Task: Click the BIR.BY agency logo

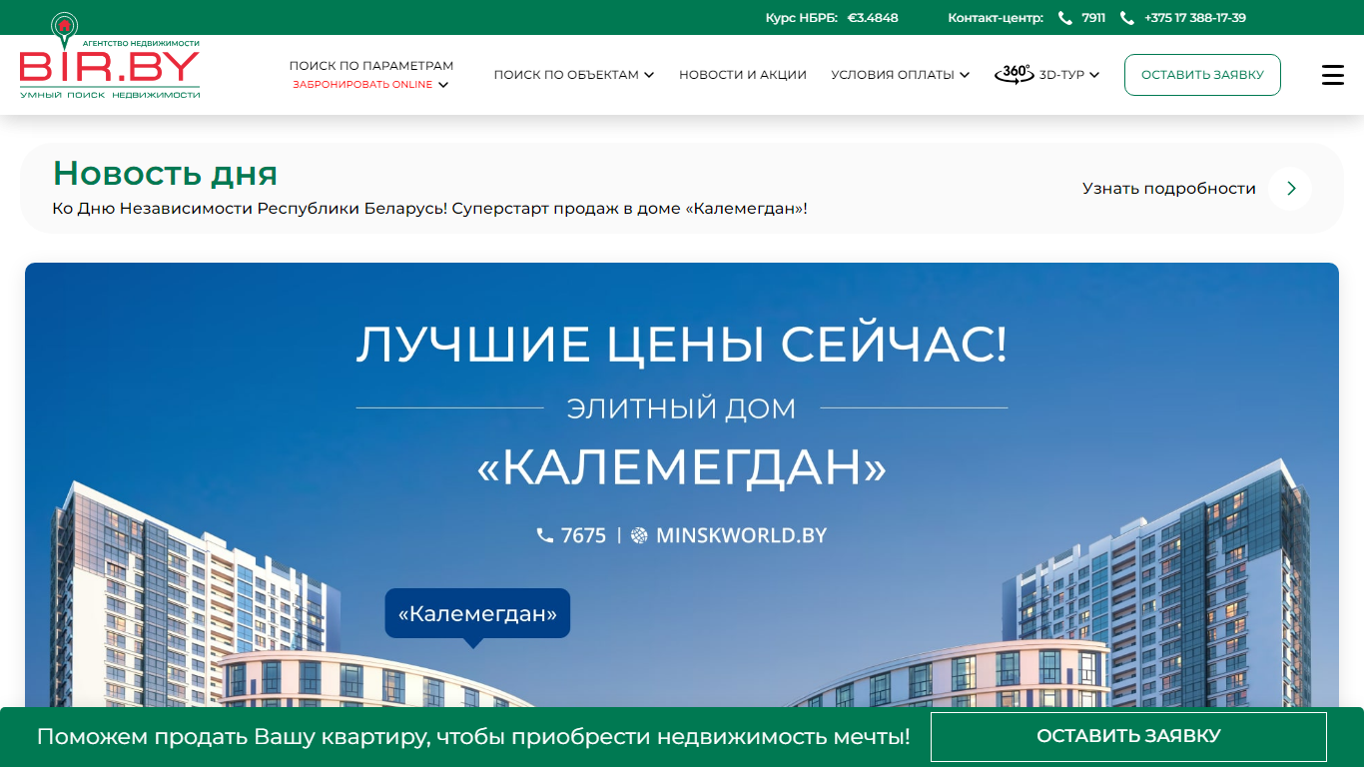Action: pos(110,56)
